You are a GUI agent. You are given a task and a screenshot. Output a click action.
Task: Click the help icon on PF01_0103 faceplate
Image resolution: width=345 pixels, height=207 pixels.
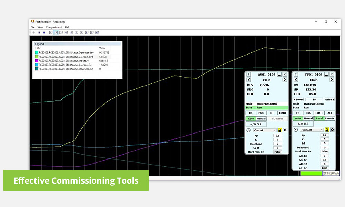[296, 75]
